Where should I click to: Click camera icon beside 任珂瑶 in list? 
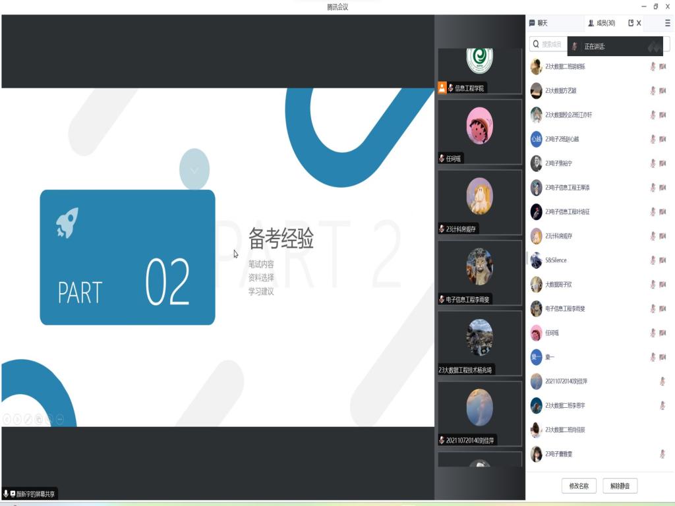(662, 333)
